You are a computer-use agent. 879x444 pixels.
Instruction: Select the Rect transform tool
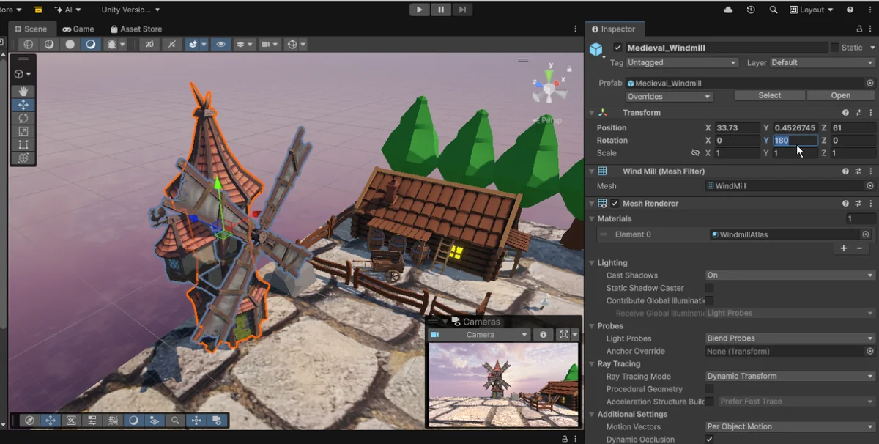(x=23, y=144)
